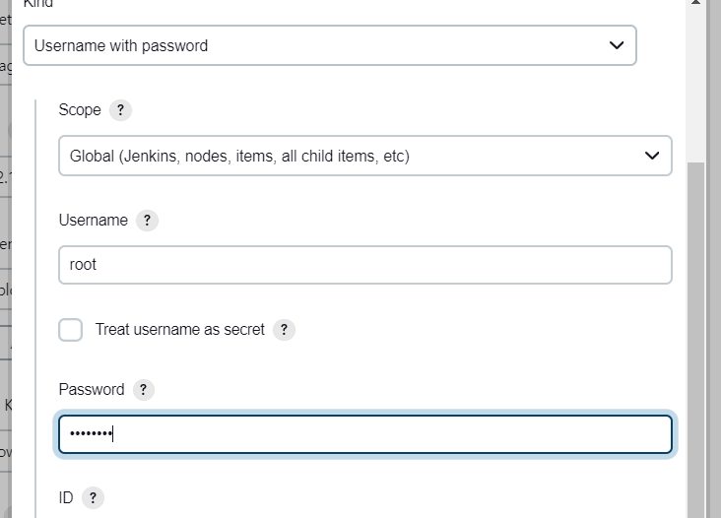Toggle secret via 'Treat username as secret' label
This screenshot has width=721, height=518.
[180, 330]
